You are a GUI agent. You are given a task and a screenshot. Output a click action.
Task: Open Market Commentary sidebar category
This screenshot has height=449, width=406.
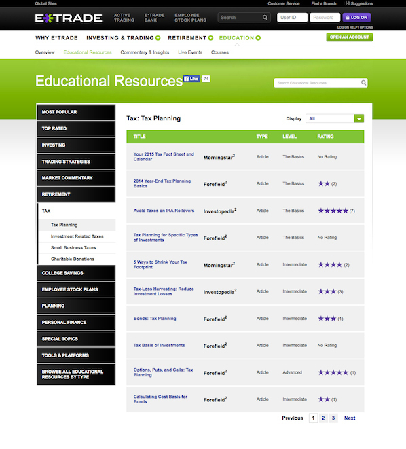76,178
